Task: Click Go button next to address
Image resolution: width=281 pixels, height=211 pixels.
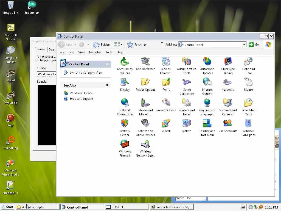Action: pyautogui.click(x=254, y=45)
